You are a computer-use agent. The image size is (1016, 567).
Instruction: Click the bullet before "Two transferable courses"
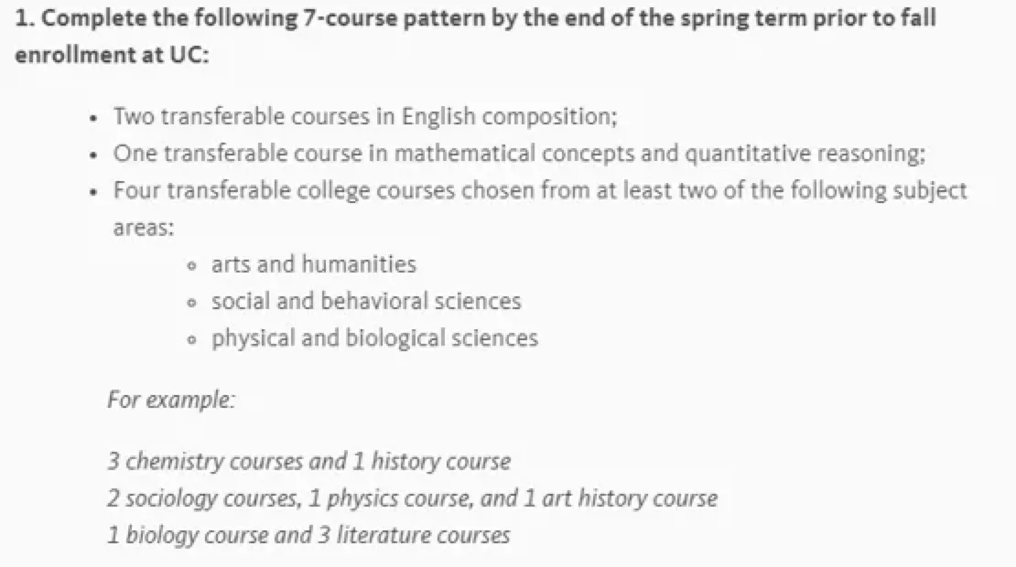94,119
